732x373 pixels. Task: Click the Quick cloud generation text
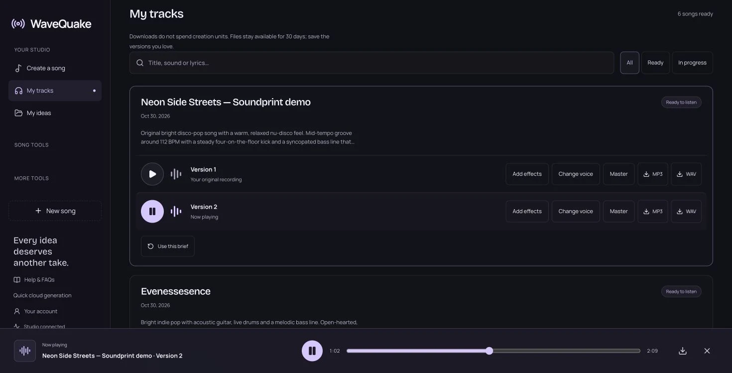[x=42, y=295]
